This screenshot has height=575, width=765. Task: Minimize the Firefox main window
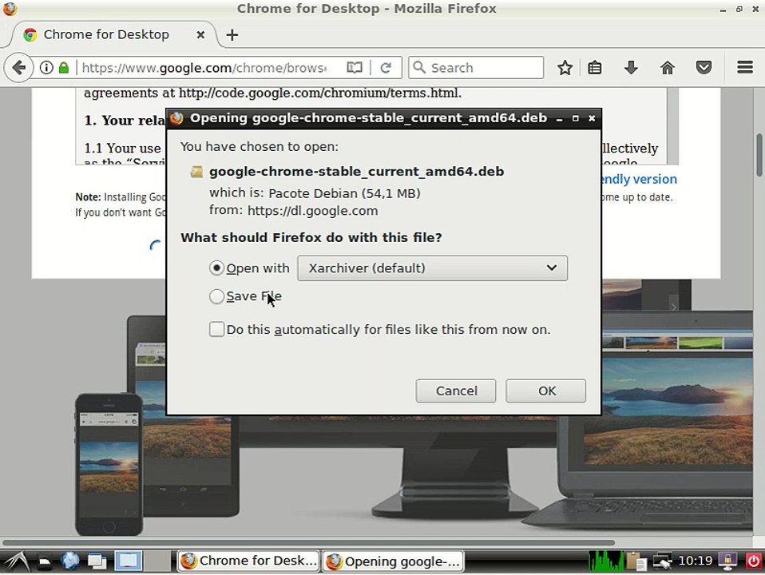723,10
